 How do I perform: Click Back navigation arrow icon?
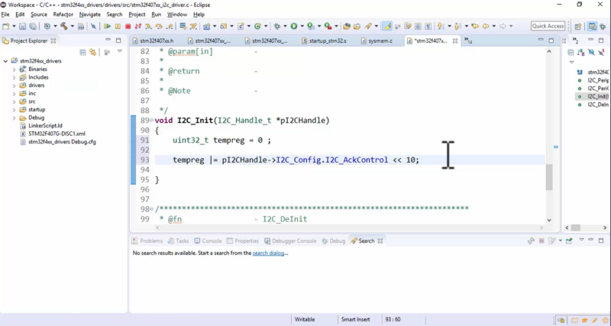point(486,26)
